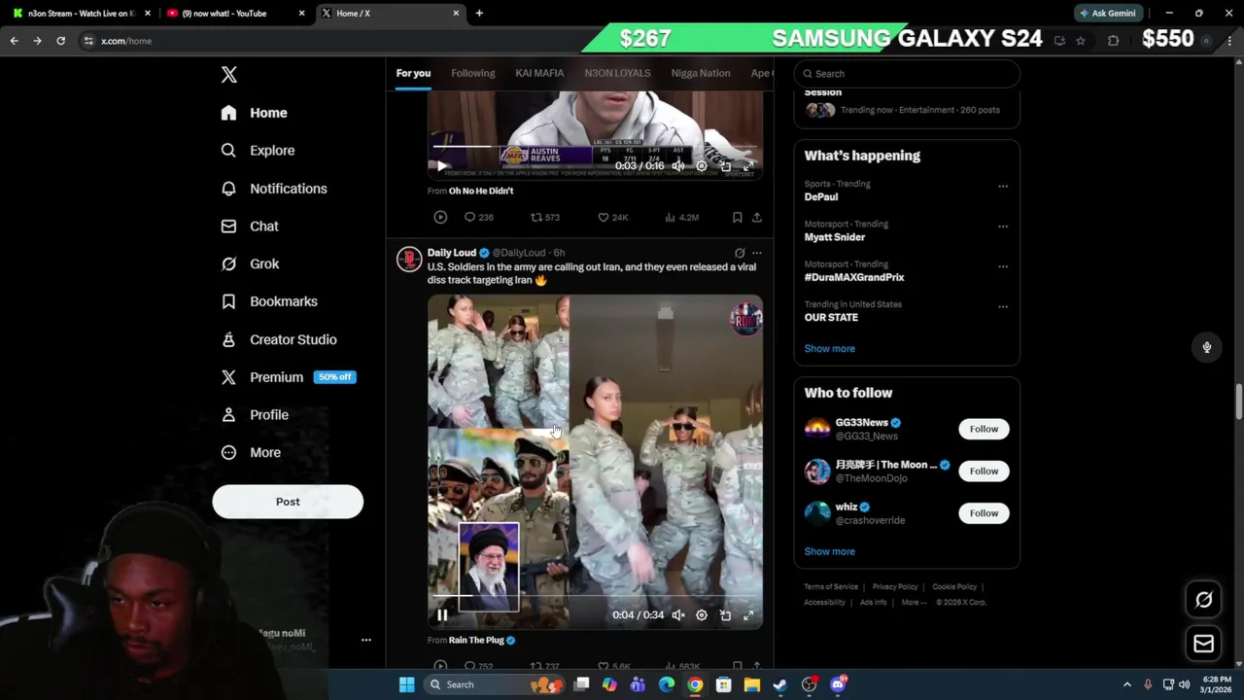Mute the Daily Loud video
Screen dimensions: 1244x700
pyautogui.click(x=678, y=615)
